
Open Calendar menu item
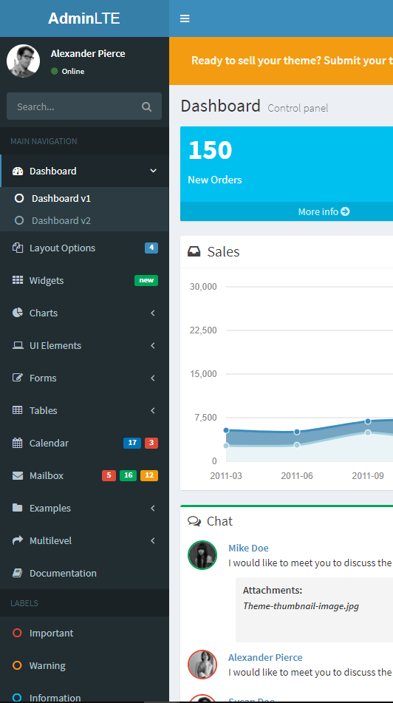coord(84,443)
